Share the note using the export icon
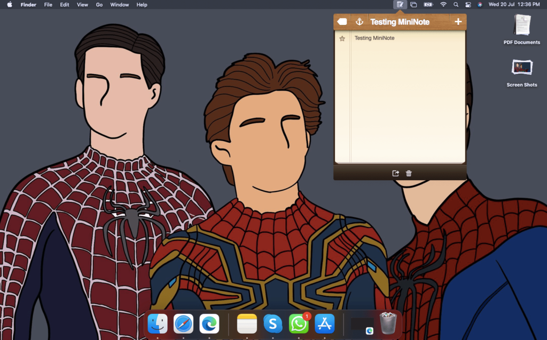The image size is (547, 340). pos(395,173)
